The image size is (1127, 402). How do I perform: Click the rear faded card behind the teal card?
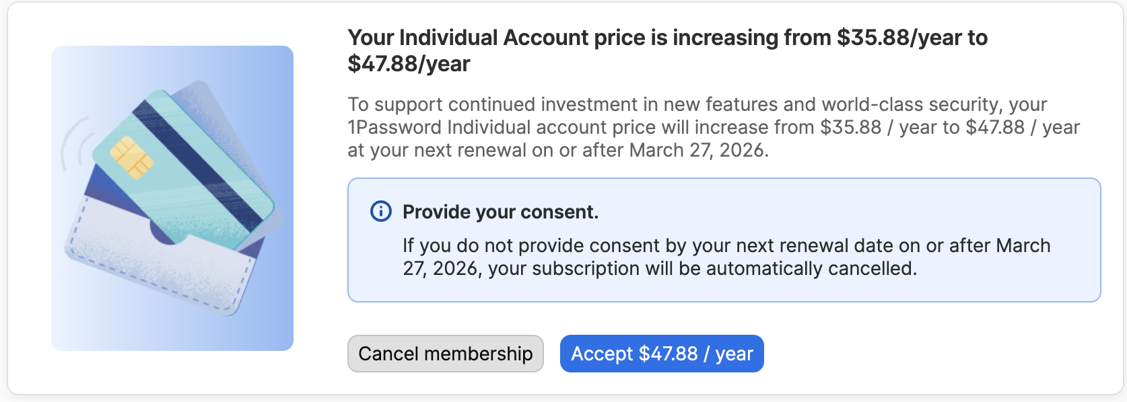coord(205,101)
